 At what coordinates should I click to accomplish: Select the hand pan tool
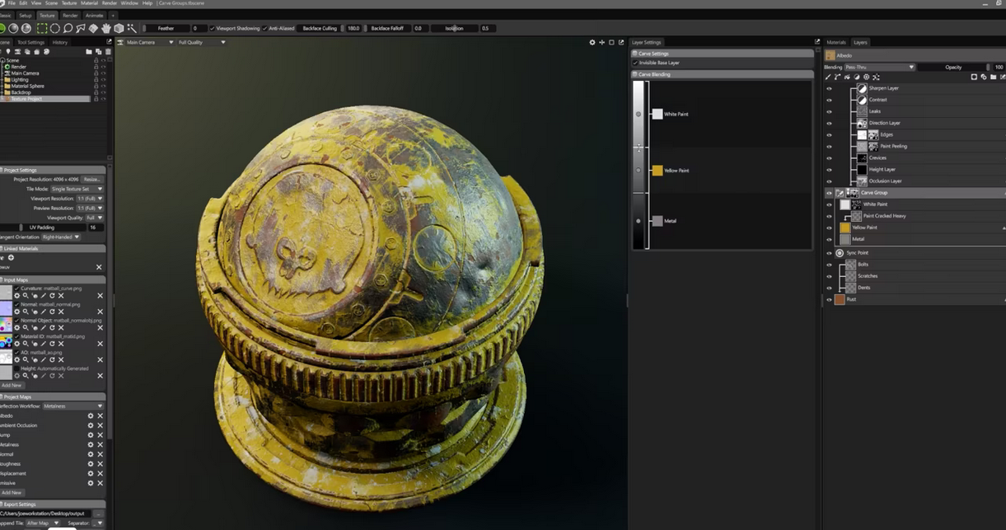pos(106,28)
